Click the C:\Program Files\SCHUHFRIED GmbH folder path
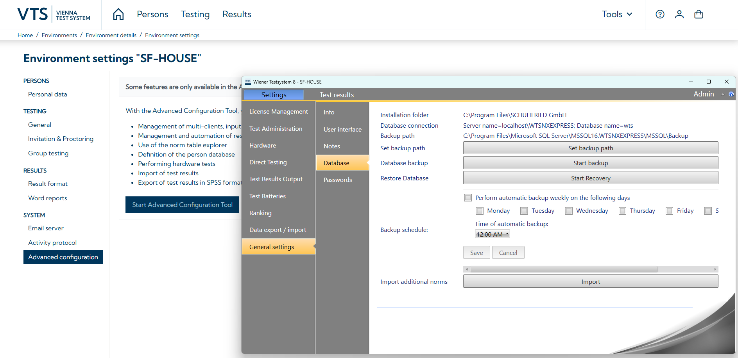Image resolution: width=738 pixels, height=358 pixels. coord(515,115)
